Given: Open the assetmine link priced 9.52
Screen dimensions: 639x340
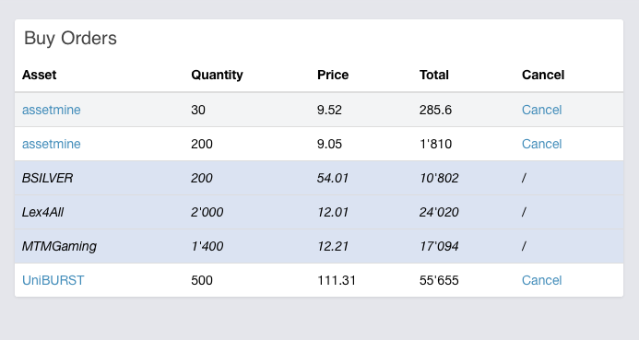Looking at the screenshot, I should coord(52,110).
